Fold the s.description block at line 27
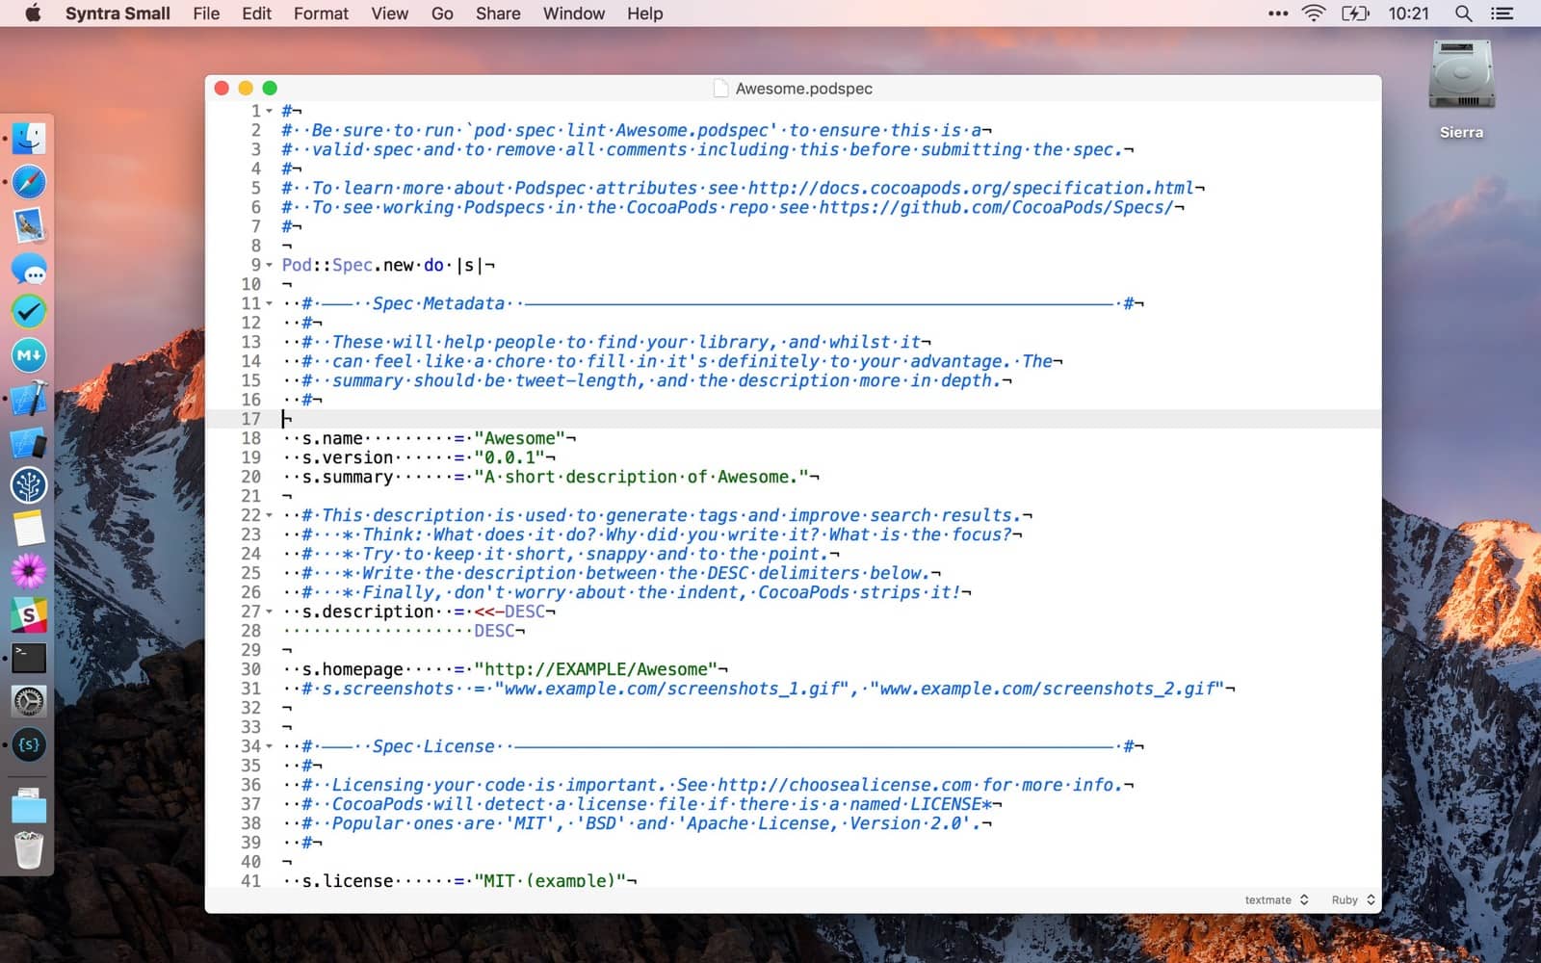This screenshot has width=1541, height=963. click(270, 612)
